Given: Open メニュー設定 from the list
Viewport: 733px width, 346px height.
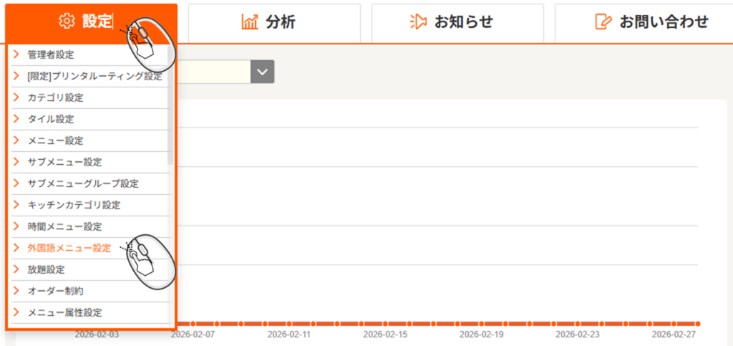Looking at the screenshot, I should point(55,140).
